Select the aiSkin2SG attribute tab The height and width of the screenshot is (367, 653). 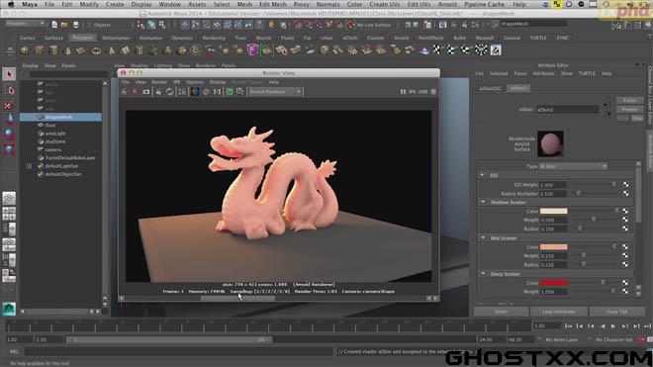point(491,88)
